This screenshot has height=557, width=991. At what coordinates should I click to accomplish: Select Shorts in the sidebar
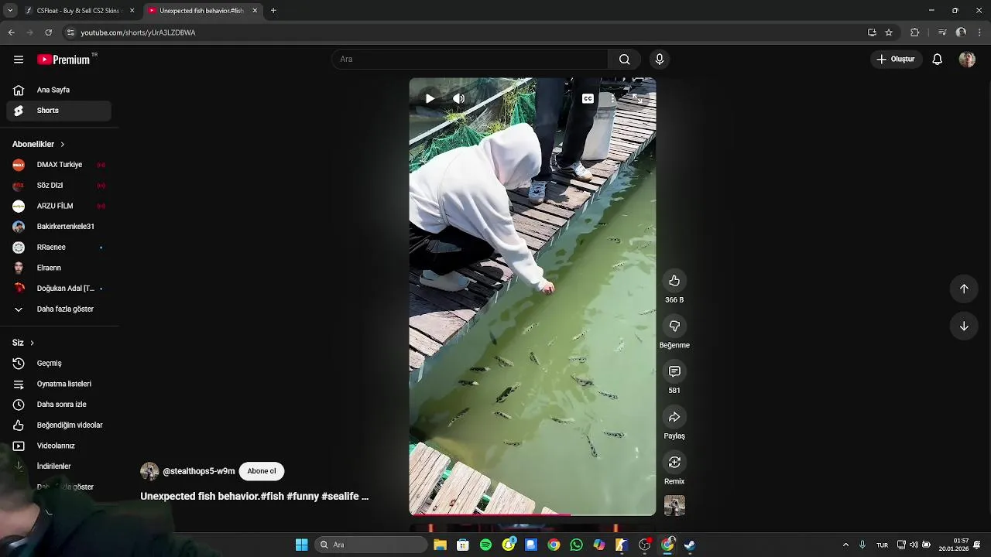point(59,111)
